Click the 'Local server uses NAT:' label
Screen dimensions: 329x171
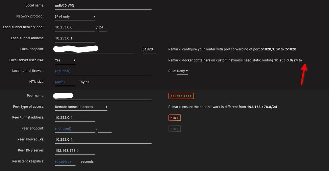27,60
